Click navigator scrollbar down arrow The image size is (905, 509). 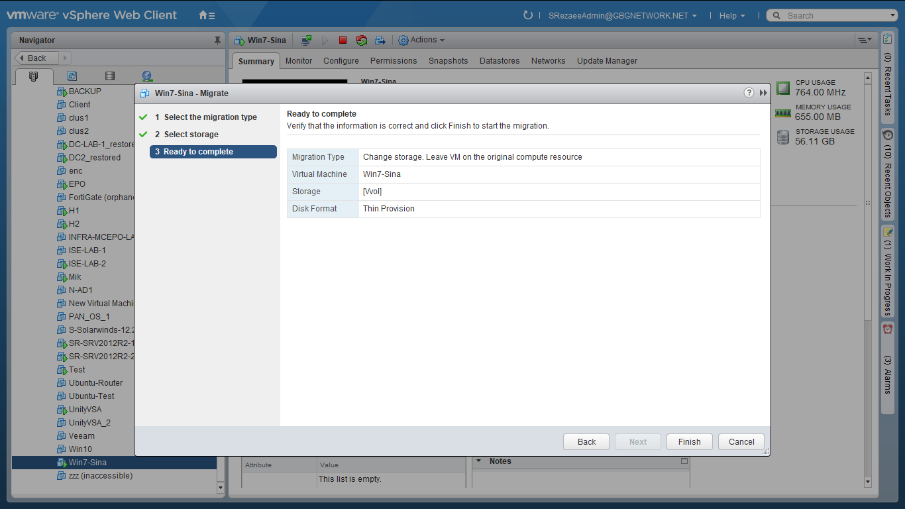[221, 488]
